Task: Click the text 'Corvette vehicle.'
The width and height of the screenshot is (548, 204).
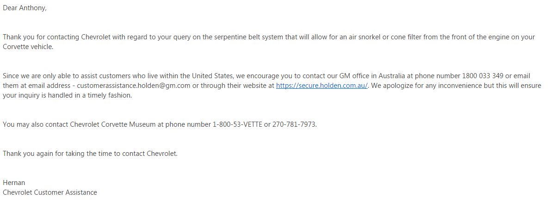Action: [28, 47]
